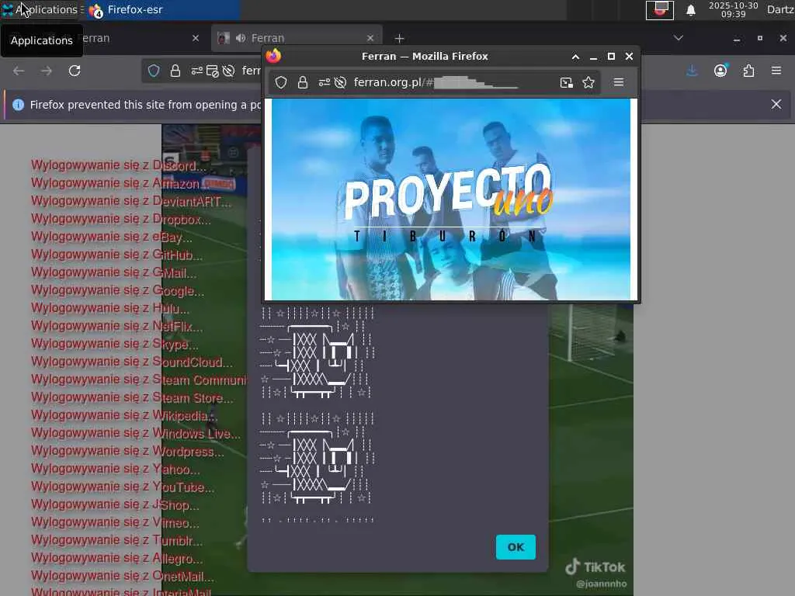The image size is (795, 596).
Task: Open the popup window hamburger menu
Action: point(619,82)
